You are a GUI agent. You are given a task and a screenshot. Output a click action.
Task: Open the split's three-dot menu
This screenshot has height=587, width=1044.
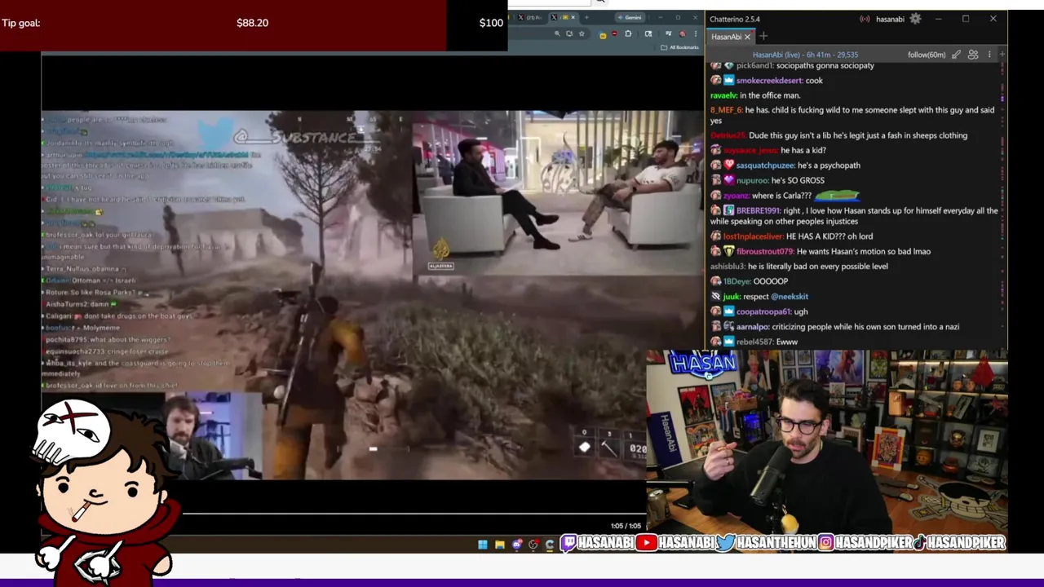coord(989,55)
